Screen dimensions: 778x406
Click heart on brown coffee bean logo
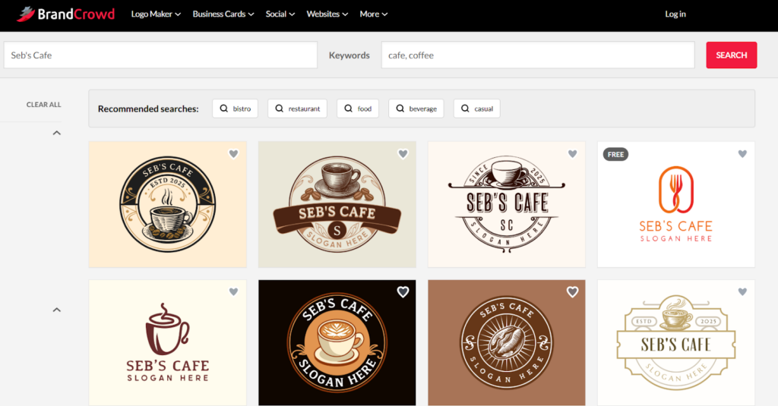pyautogui.click(x=572, y=292)
